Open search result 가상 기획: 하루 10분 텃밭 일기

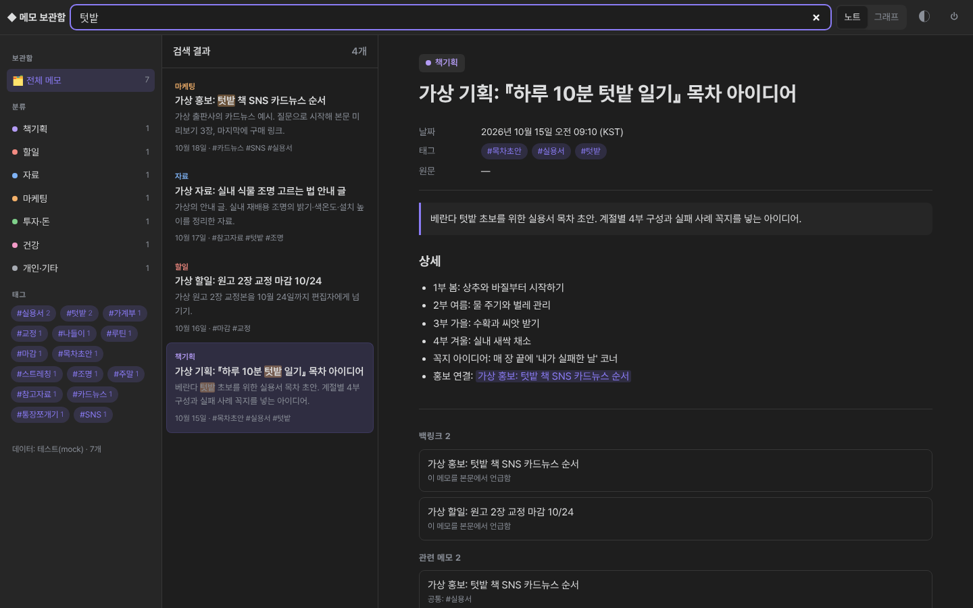[270, 388]
